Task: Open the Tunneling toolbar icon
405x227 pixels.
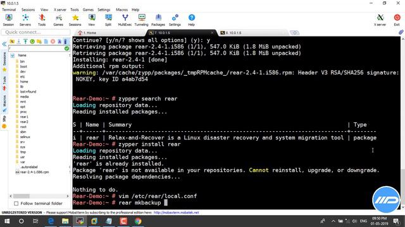Action: point(142,20)
